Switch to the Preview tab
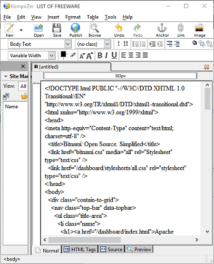This screenshot has height=264, width=214. tap(139, 249)
